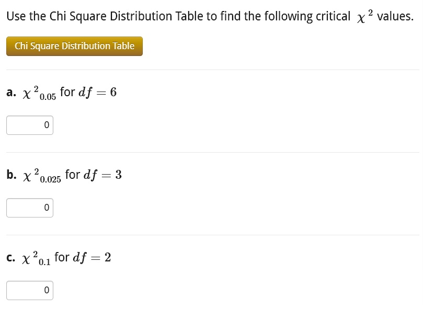The image size is (423, 309).
Task: Click the placeholder 0 in part b field
Action: pyautogui.click(x=45, y=208)
